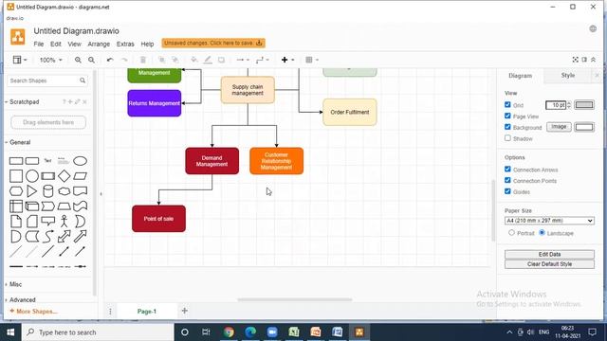
Task: Open the insert plus dropdown
Action: point(287,60)
